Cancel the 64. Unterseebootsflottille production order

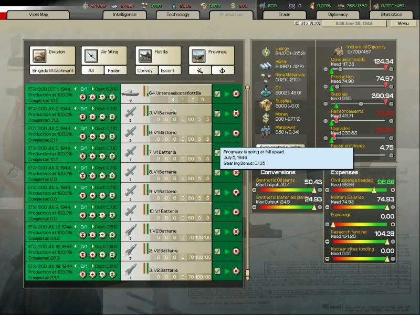[236, 93]
